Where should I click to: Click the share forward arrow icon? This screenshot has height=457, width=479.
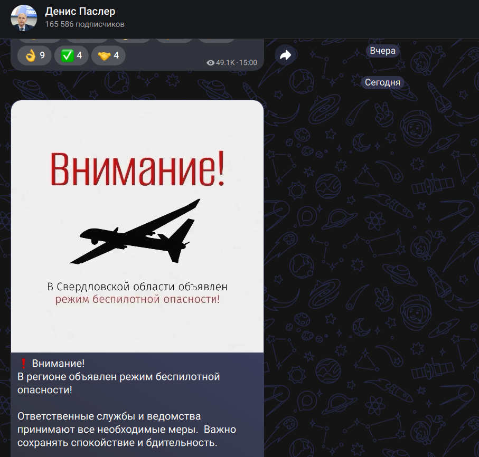(285, 55)
